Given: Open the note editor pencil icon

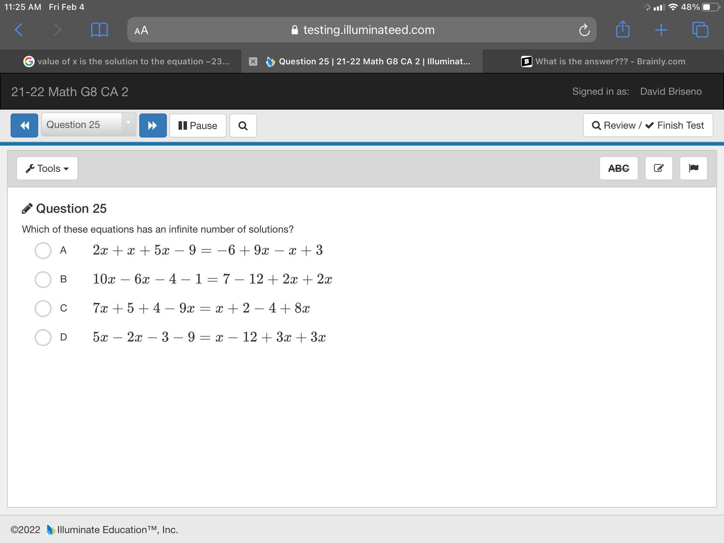Looking at the screenshot, I should pos(658,168).
